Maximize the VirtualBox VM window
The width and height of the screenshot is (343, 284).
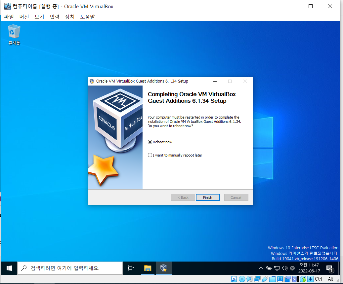coord(310,6)
